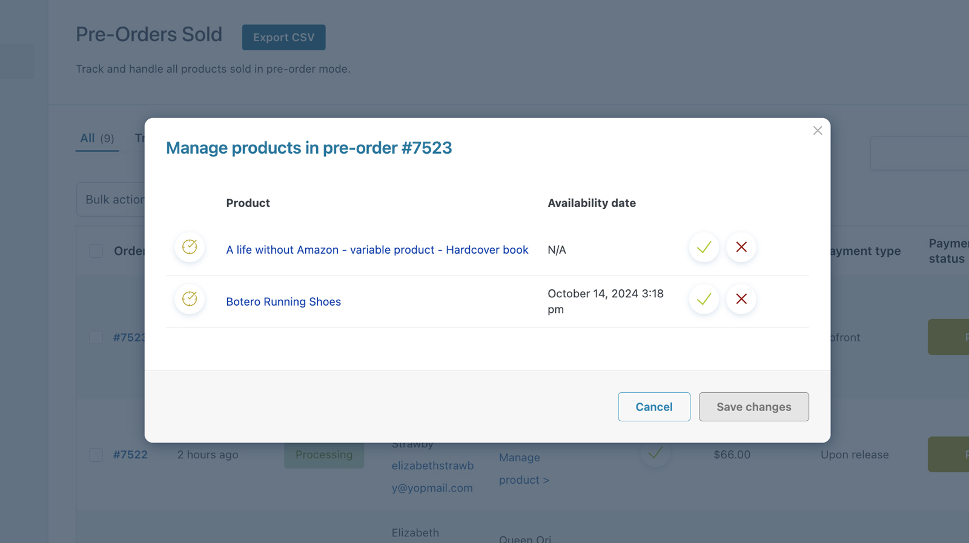Confirm the Hardcover book with green checkmark
The image size is (969, 543).
[704, 247]
